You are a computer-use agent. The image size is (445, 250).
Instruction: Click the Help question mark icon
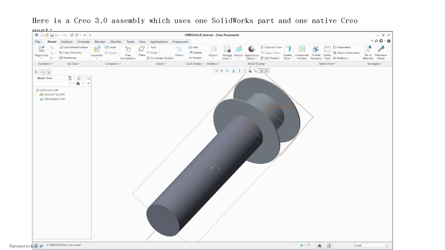pyautogui.click(x=389, y=41)
